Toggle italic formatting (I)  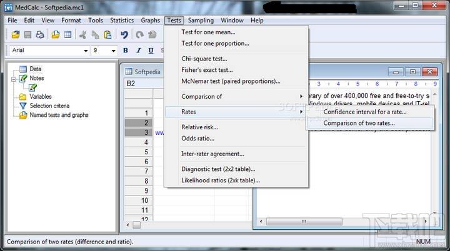pyautogui.click(x=138, y=51)
